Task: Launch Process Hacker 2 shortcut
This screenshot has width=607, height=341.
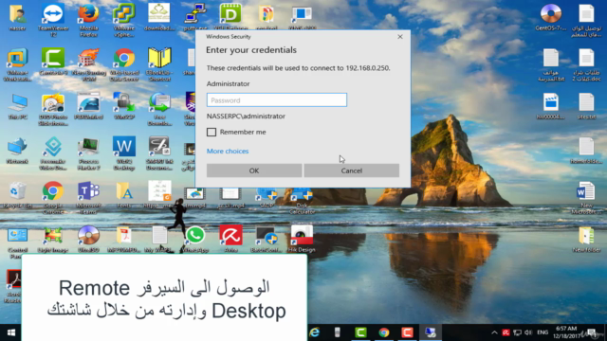Action: (88, 153)
